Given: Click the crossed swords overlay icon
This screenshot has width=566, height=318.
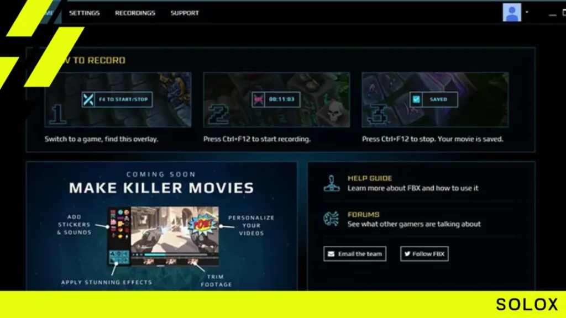Looking at the screenshot, I should click(88, 99).
